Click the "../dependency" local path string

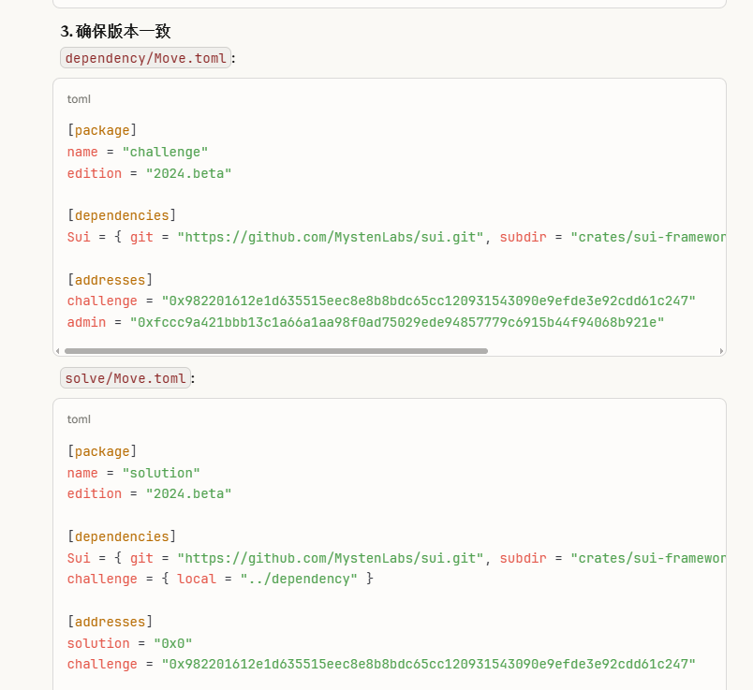click(299, 579)
